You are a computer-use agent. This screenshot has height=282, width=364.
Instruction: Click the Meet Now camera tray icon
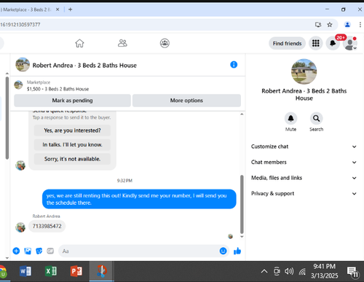[x=277, y=271]
